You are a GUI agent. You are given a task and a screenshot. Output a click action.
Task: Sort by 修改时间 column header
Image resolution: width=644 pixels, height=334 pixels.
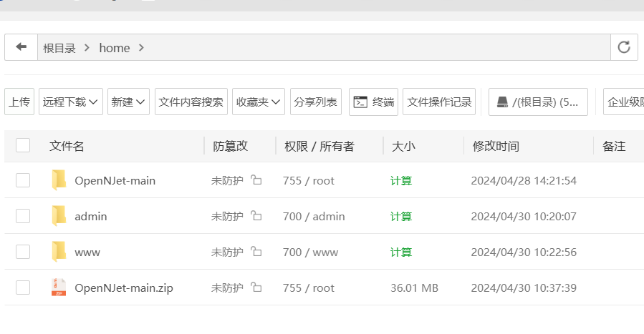496,146
